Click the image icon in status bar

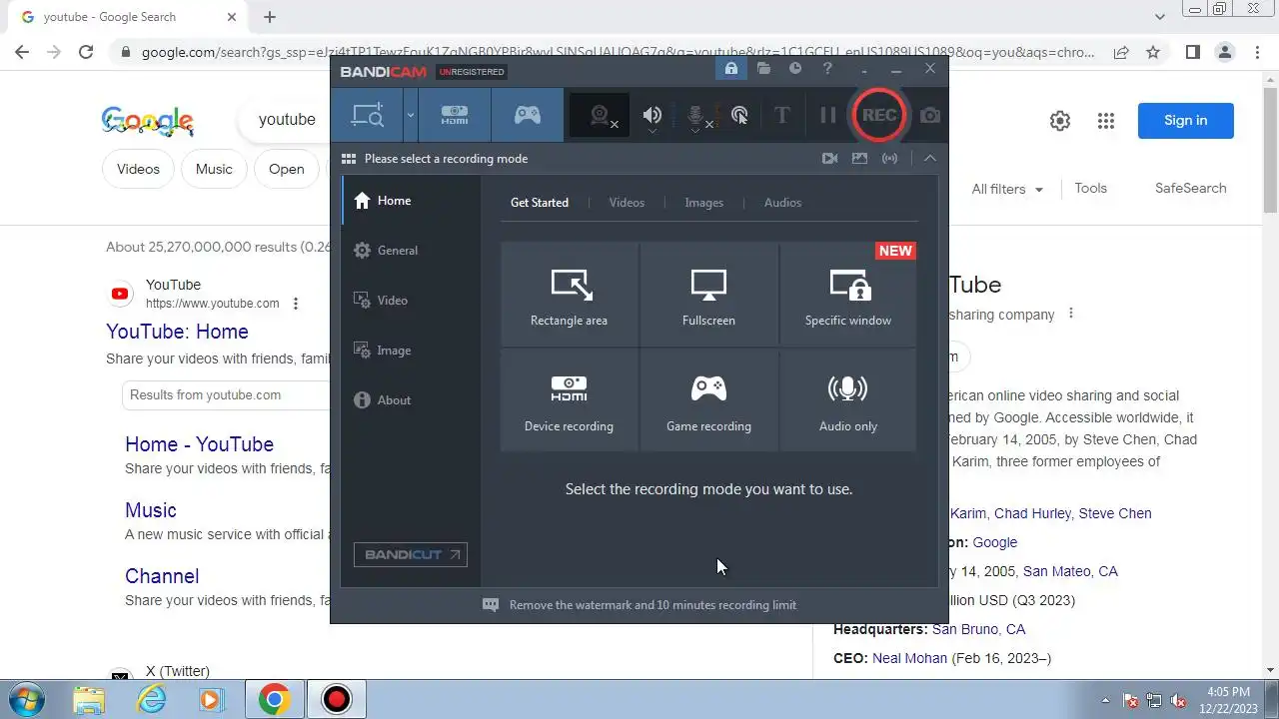[x=859, y=159]
